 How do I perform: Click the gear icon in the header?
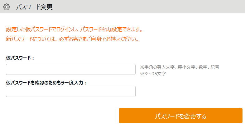7,7
